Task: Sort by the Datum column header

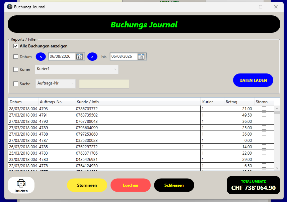Action: click(23, 102)
